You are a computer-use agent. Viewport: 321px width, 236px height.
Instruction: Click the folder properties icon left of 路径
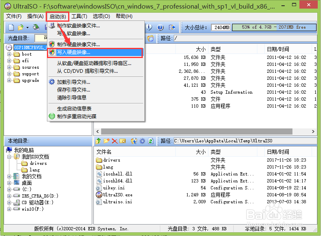(151, 38)
